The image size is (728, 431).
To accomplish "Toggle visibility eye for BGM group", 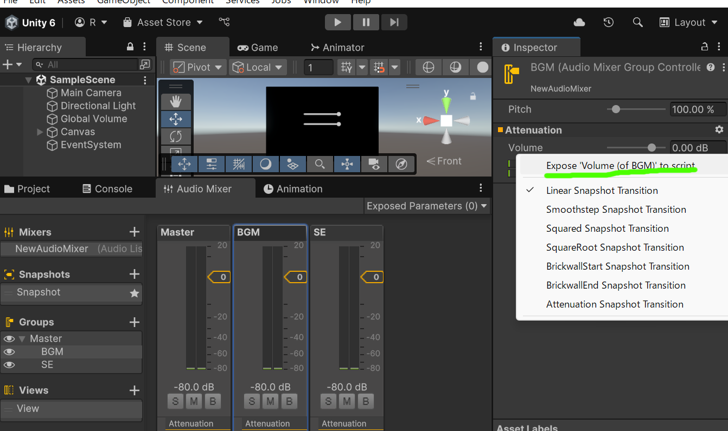I will pos(9,352).
